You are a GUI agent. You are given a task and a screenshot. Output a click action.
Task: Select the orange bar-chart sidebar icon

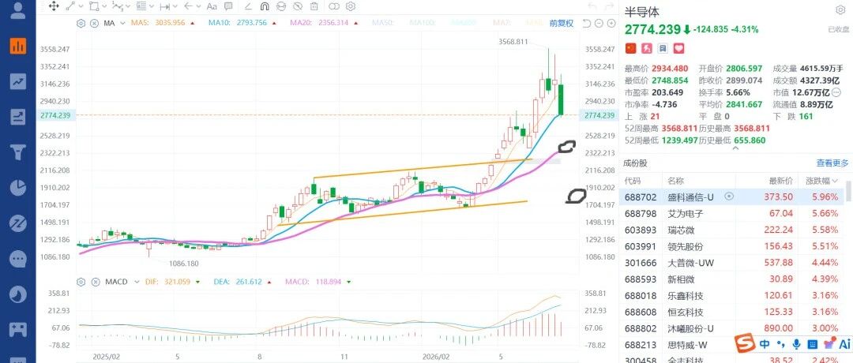tap(18, 46)
